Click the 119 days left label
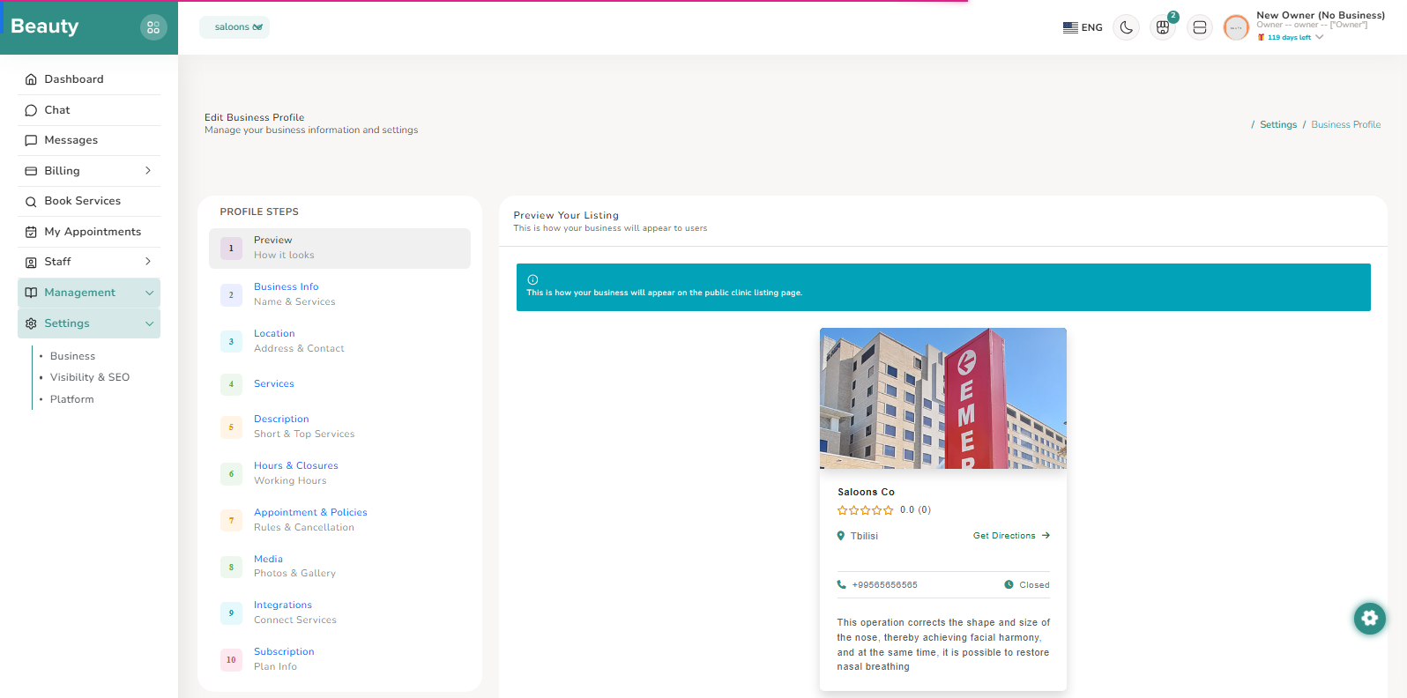The width and height of the screenshot is (1407, 698). tap(1289, 38)
